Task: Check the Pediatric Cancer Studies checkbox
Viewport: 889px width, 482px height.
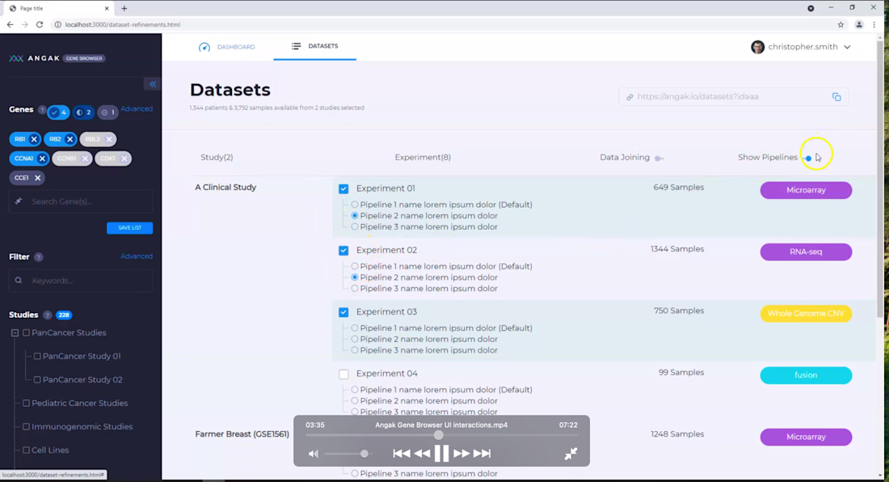Action: [26, 404]
